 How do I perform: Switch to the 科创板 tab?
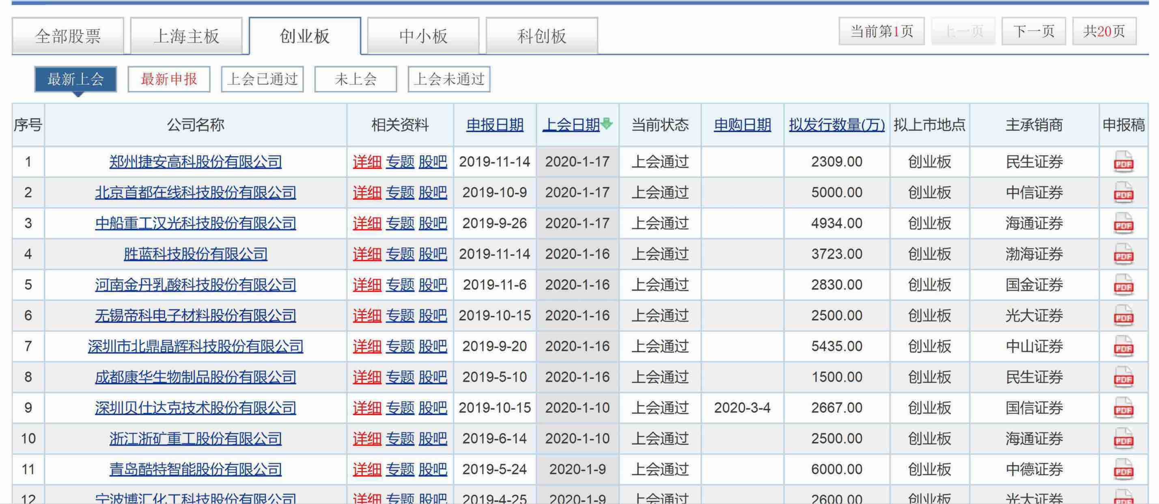pyautogui.click(x=542, y=36)
